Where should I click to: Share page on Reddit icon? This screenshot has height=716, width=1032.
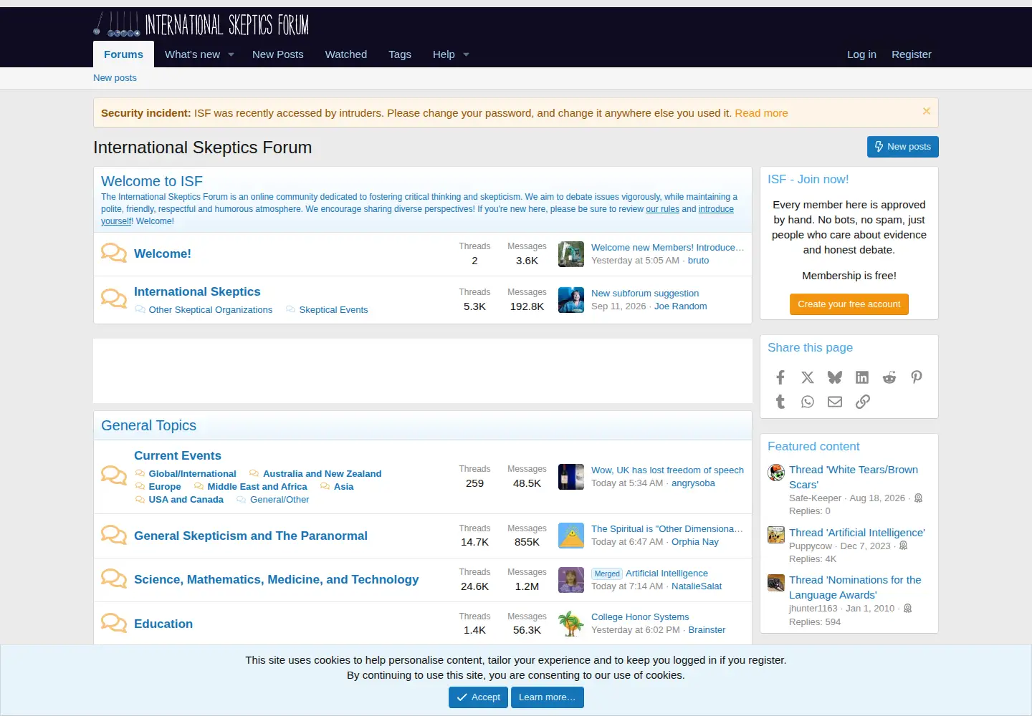[x=889, y=377]
